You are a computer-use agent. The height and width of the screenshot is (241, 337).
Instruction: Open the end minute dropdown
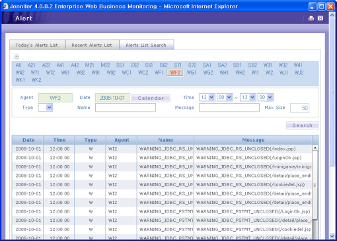266,97
